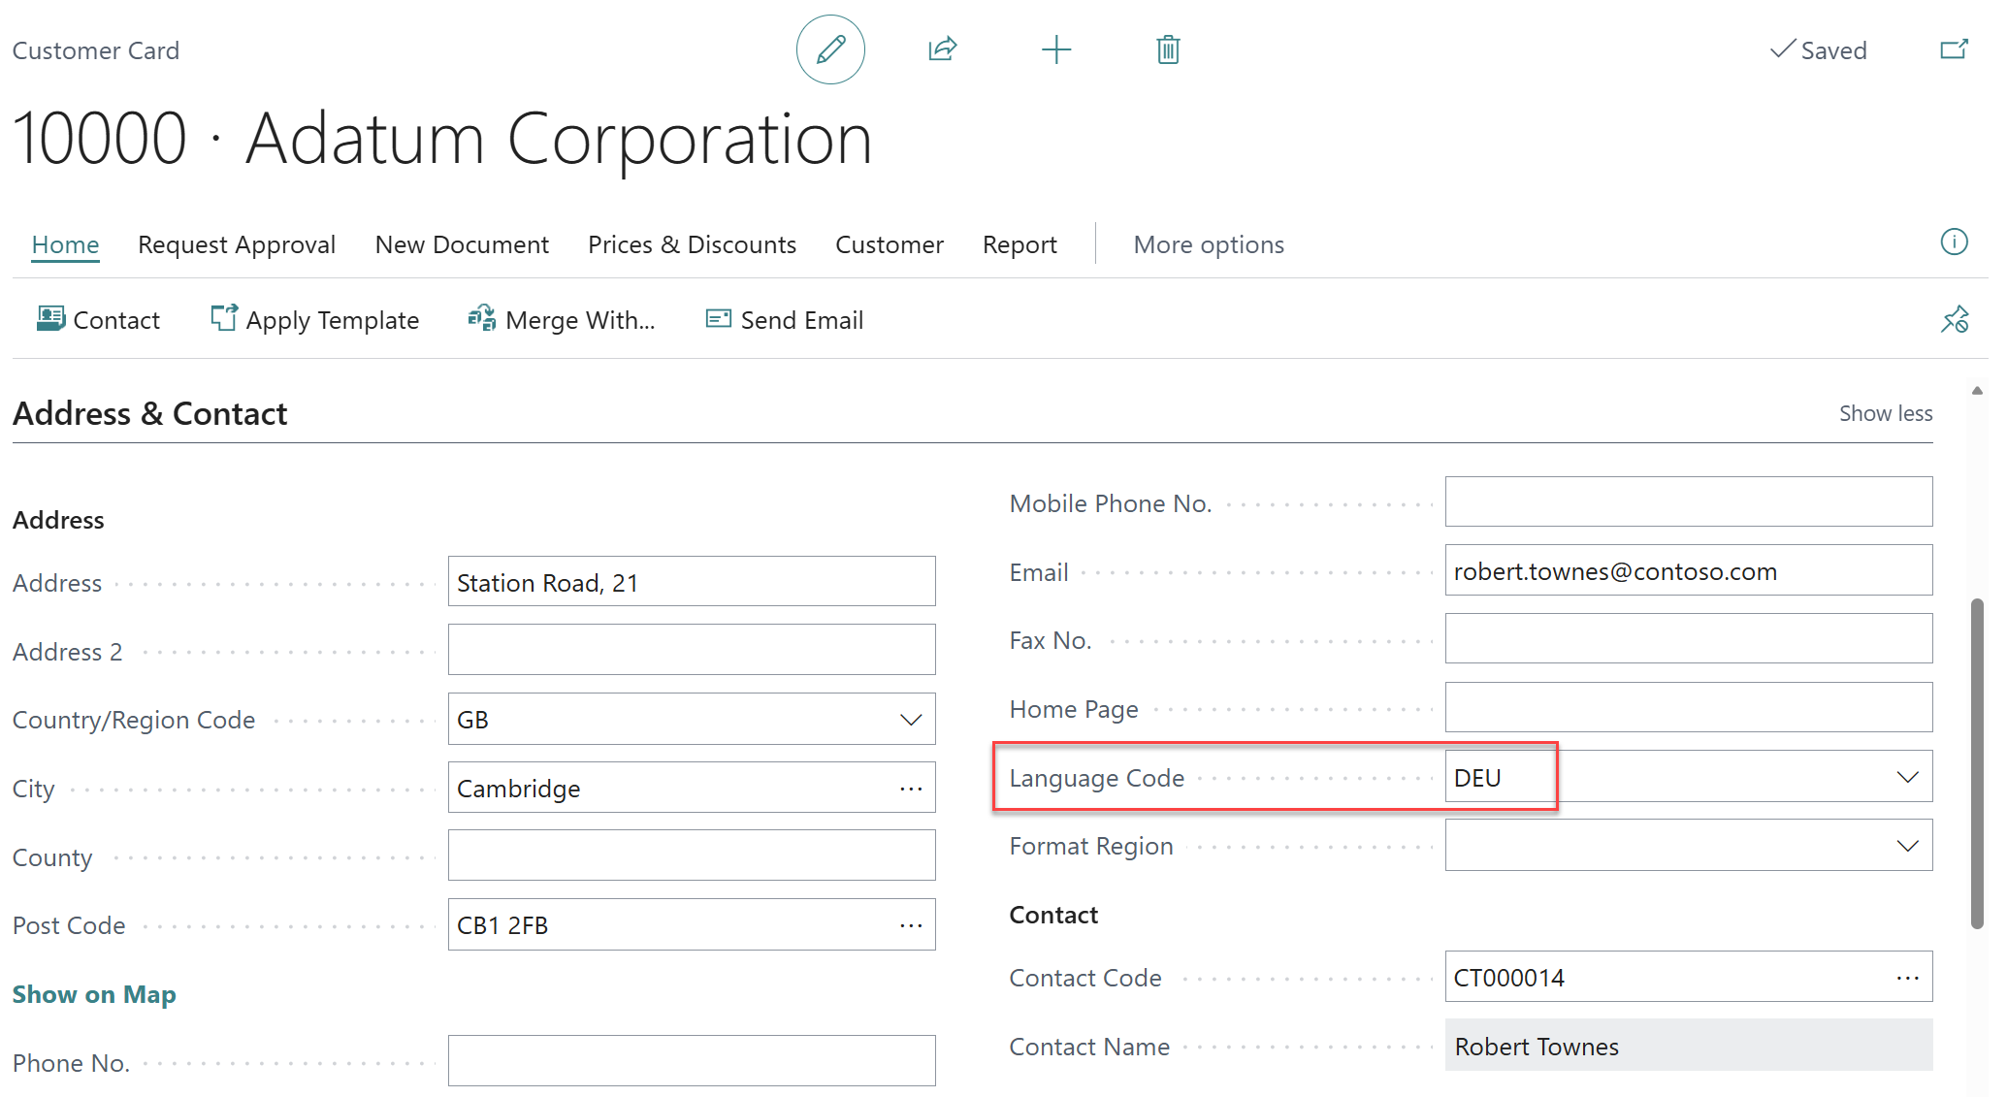Click the County field
Viewport: 2007px width, 1097px height.
[692, 855]
